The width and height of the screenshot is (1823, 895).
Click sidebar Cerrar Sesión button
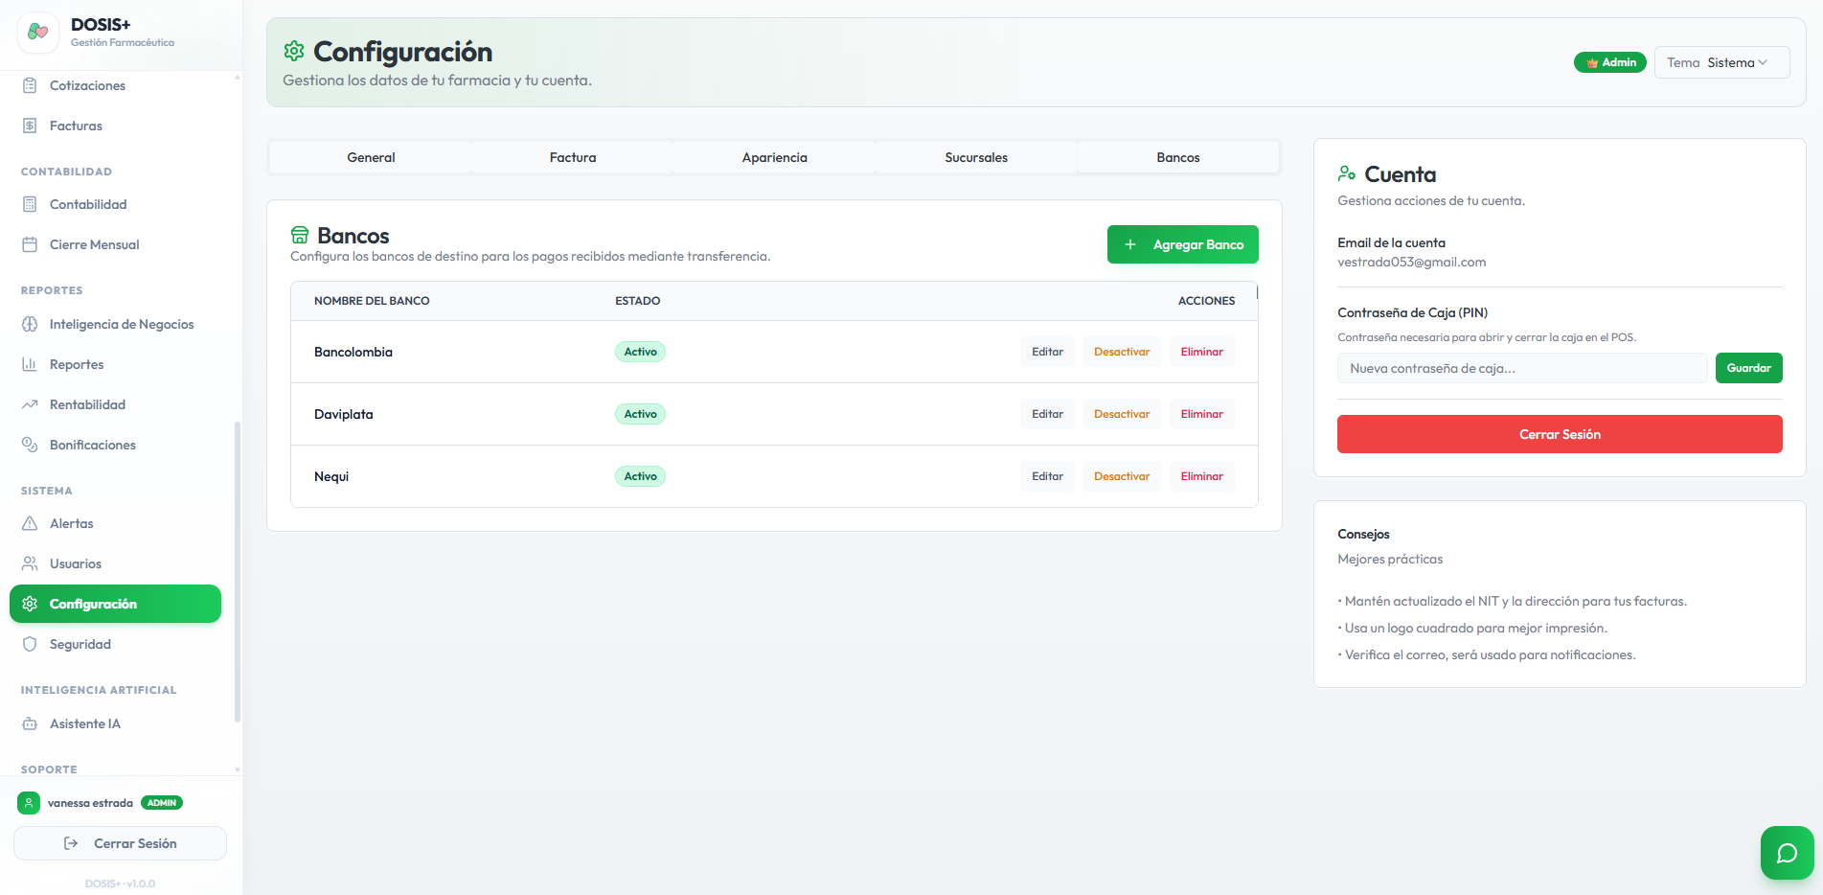[x=120, y=843]
